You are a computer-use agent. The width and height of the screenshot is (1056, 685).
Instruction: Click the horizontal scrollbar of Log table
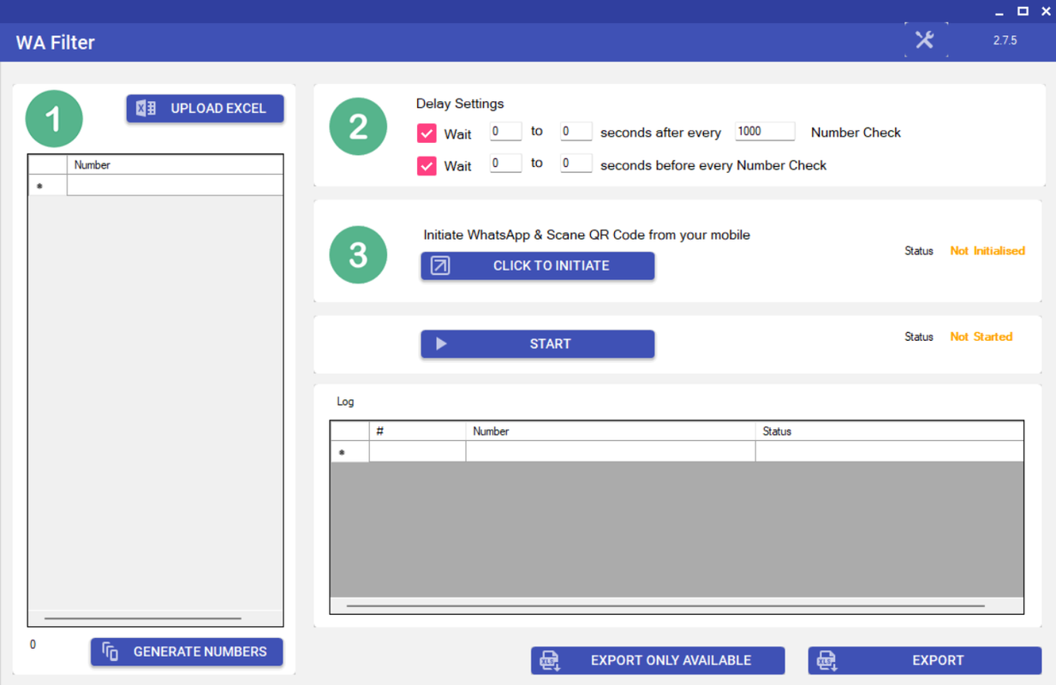pyautogui.click(x=665, y=605)
